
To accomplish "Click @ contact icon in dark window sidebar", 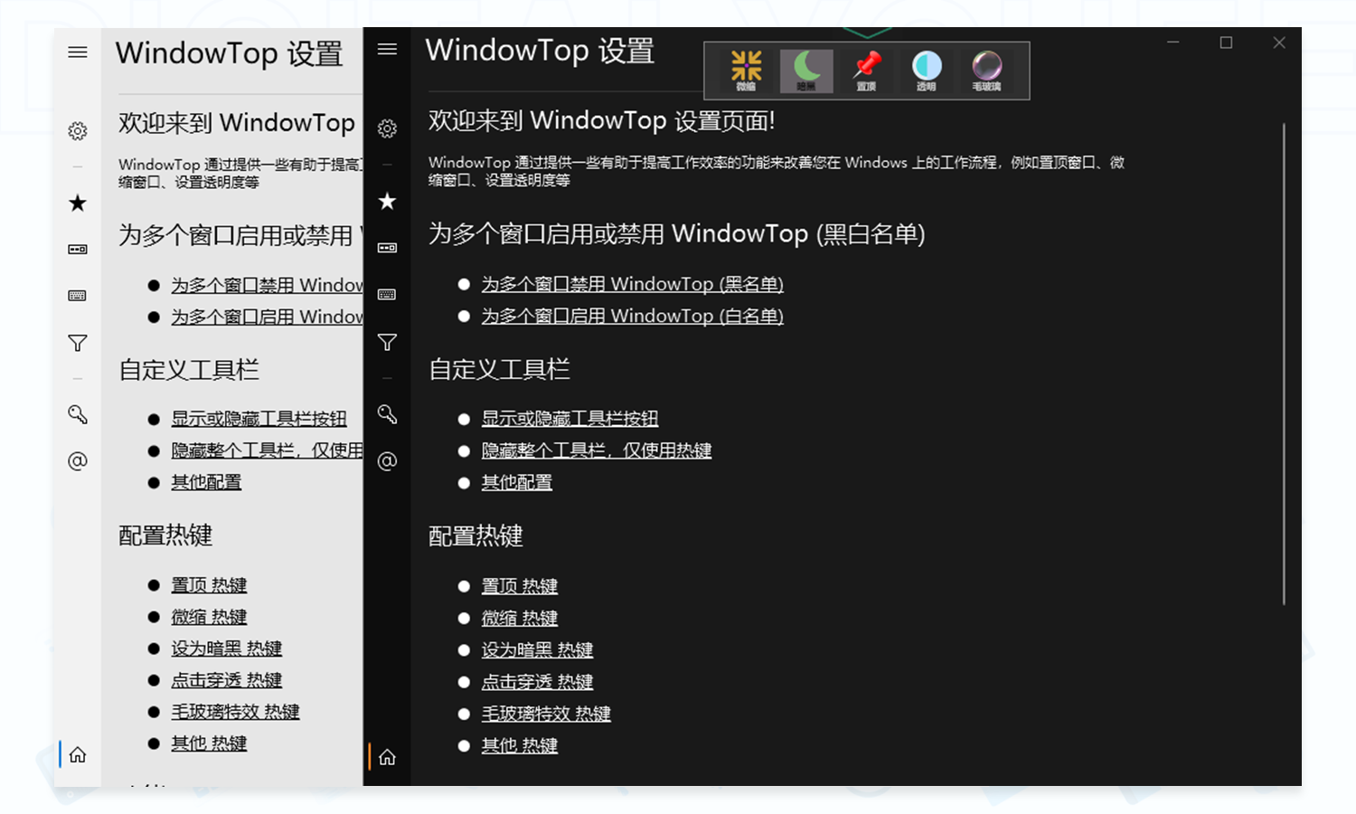I will [x=387, y=461].
